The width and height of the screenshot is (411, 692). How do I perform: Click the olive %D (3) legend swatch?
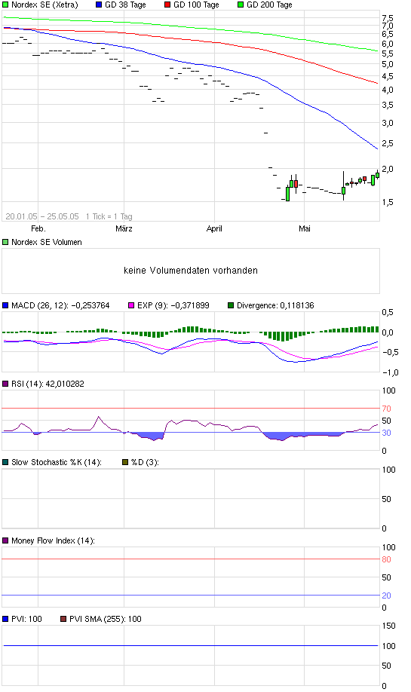tap(125, 462)
